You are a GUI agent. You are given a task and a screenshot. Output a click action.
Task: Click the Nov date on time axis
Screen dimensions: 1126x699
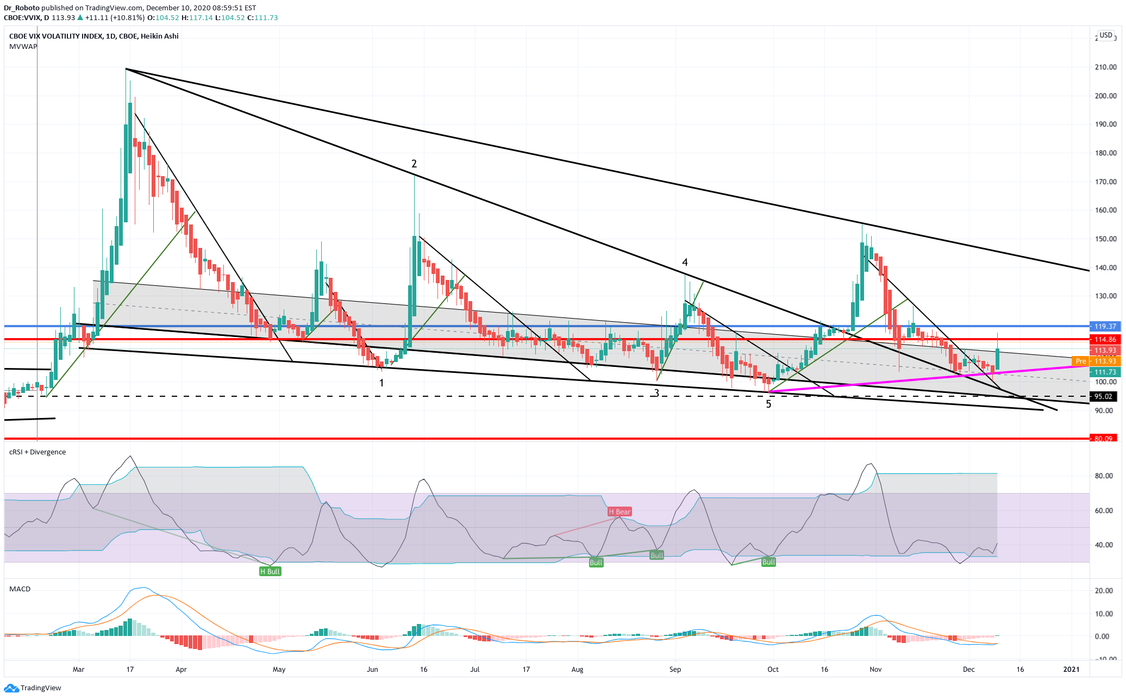[x=875, y=670]
